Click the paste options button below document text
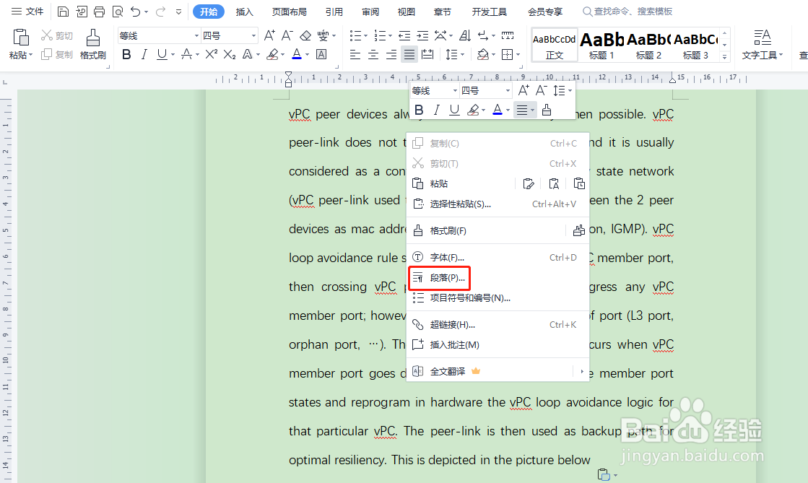The width and height of the screenshot is (808, 483). coord(607,474)
